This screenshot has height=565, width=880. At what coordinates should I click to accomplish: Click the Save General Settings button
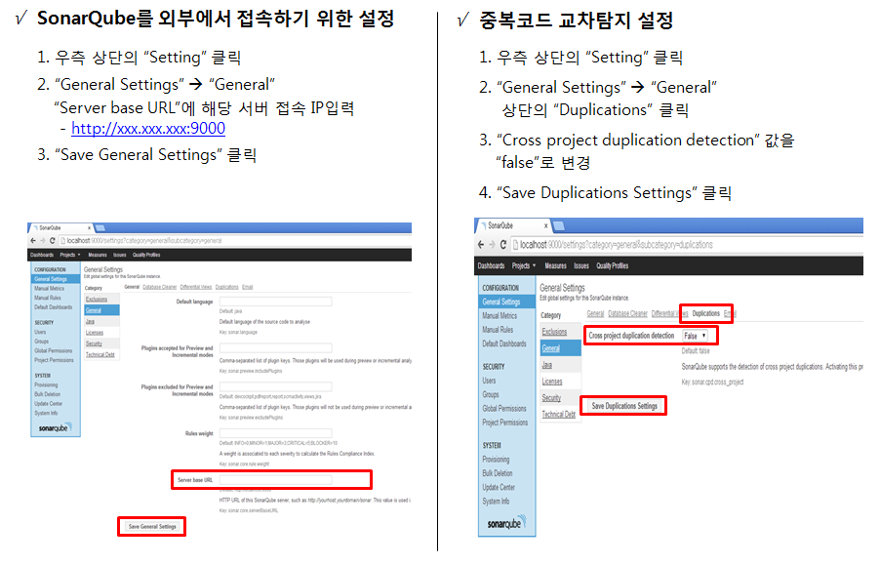point(152,527)
